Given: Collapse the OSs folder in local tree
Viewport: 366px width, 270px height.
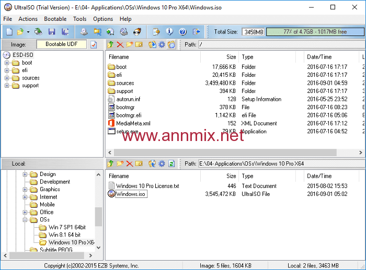Looking at the screenshot, I should [25, 220].
